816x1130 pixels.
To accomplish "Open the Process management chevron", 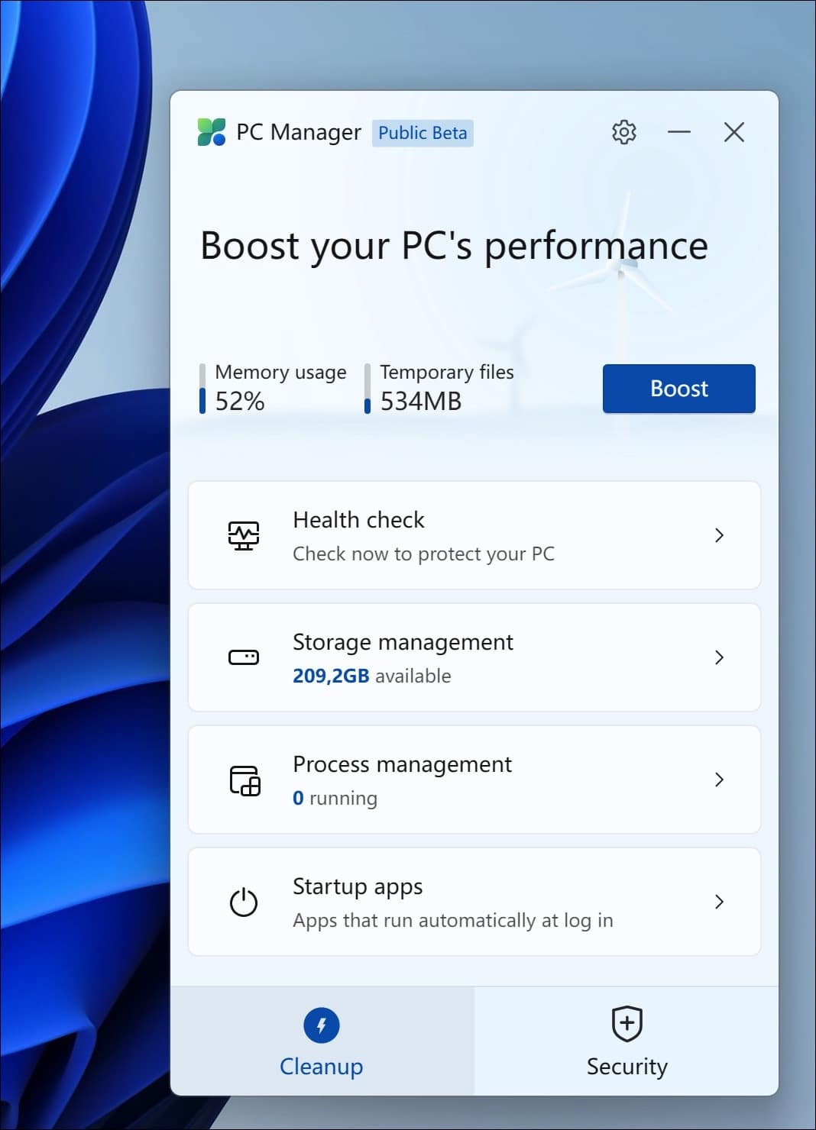I will tap(719, 780).
